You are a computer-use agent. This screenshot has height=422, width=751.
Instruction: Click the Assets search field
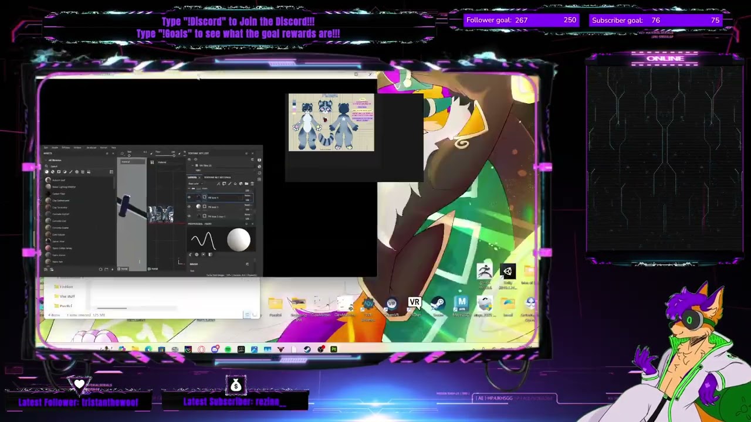[78, 166]
